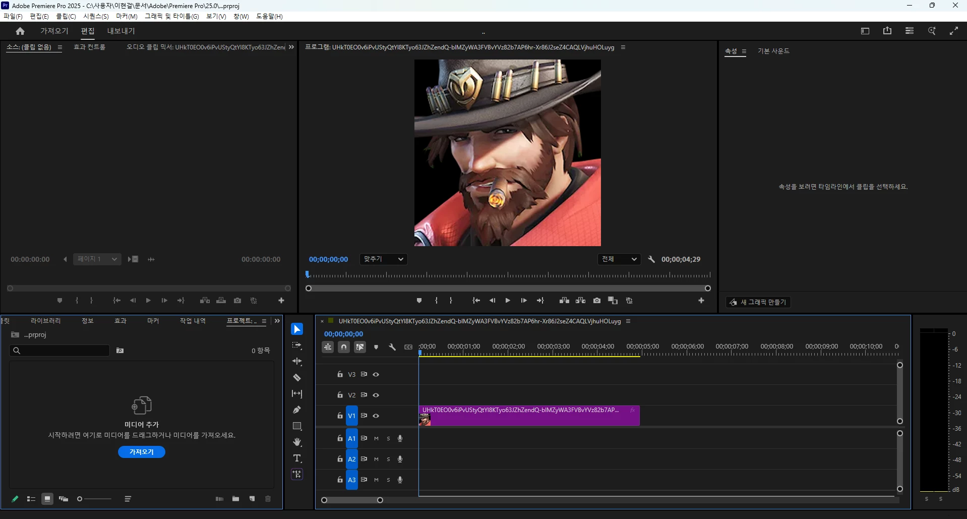Select the Pen tool
The width and height of the screenshot is (967, 519).
click(x=297, y=410)
